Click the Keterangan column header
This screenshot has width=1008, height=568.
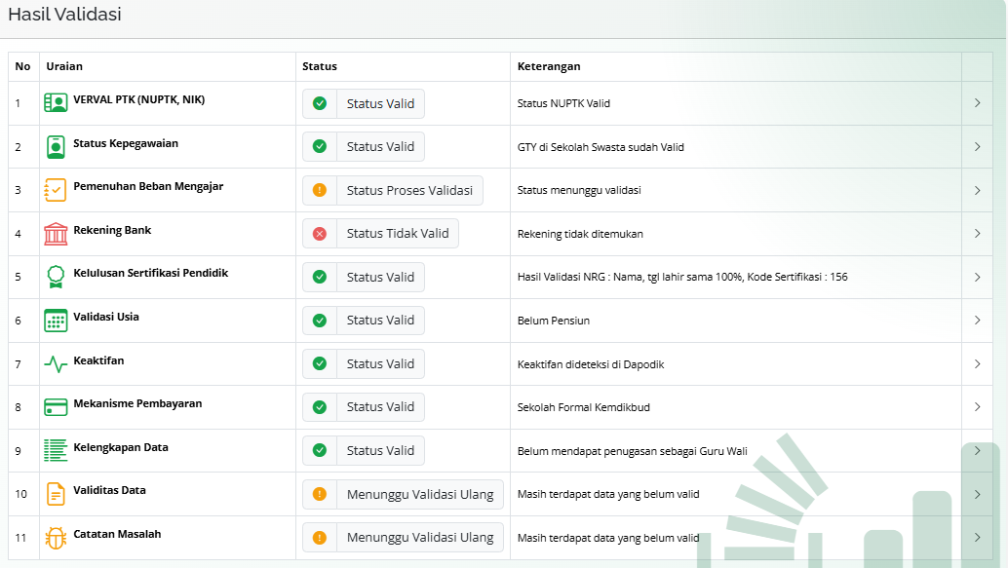coord(549,66)
